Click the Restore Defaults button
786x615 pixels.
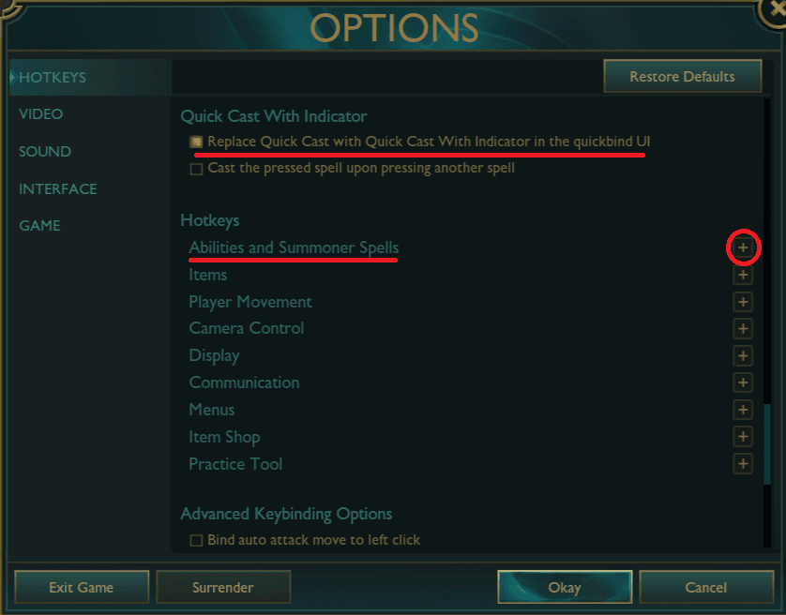tap(682, 76)
